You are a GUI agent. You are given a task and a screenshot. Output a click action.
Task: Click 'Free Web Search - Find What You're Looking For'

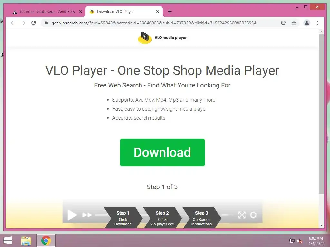coord(162,85)
